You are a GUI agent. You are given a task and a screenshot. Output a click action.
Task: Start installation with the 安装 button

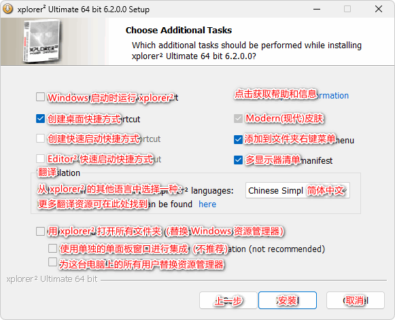click(x=288, y=300)
